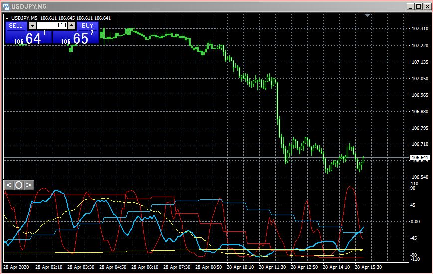The image size is (433, 274).
Task: Click the 28 Apr 2020 time label
Action: click(x=16, y=267)
